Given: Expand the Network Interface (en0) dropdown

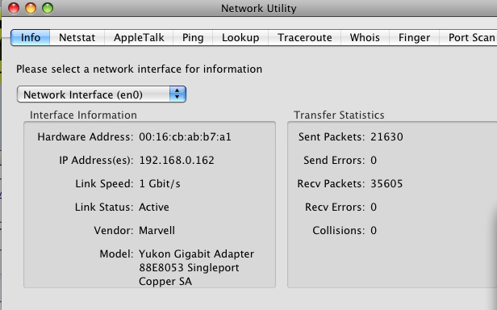Looking at the screenshot, I should (102, 94).
